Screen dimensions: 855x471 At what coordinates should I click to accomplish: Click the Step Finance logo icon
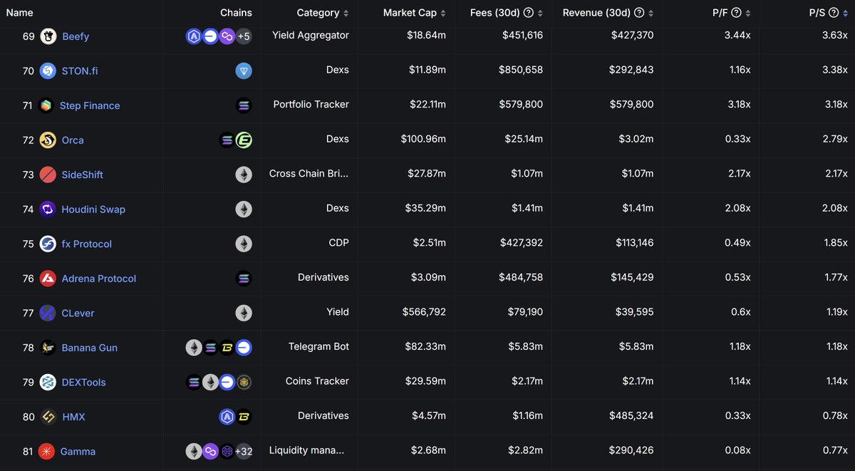pos(46,105)
